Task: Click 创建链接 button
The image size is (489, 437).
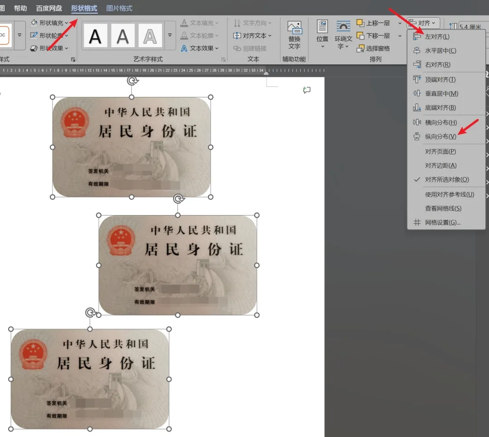Action: [x=250, y=48]
